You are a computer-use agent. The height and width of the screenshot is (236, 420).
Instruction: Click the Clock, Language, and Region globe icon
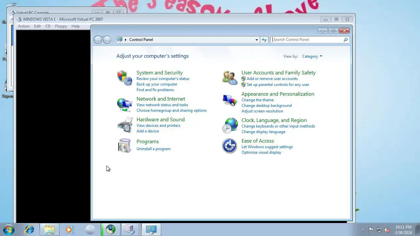pos(230,126)
